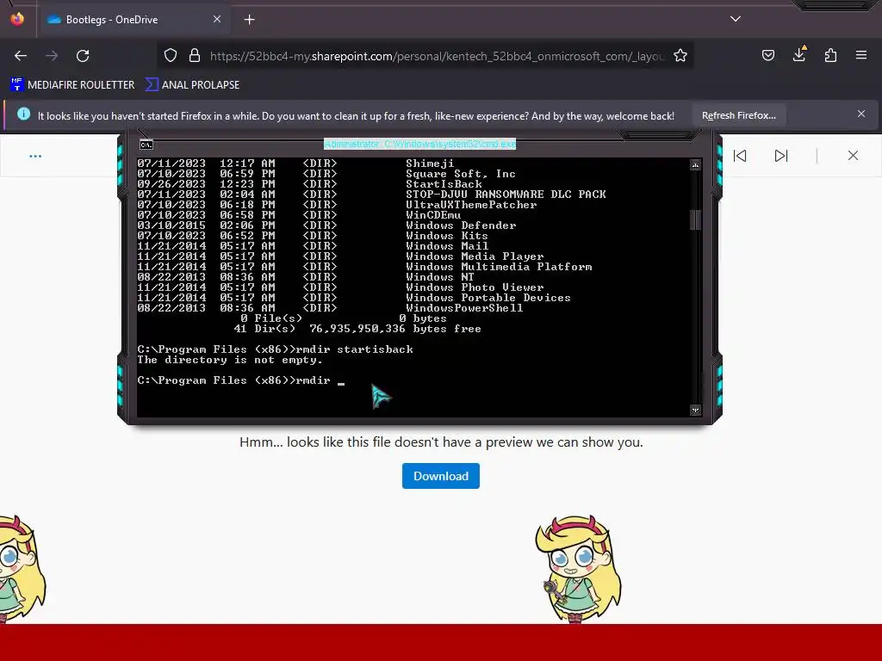Save to Pocket icon in toolbar
Image resolution: width=882 pixels, height=661 pixels.
pos(768,56)
